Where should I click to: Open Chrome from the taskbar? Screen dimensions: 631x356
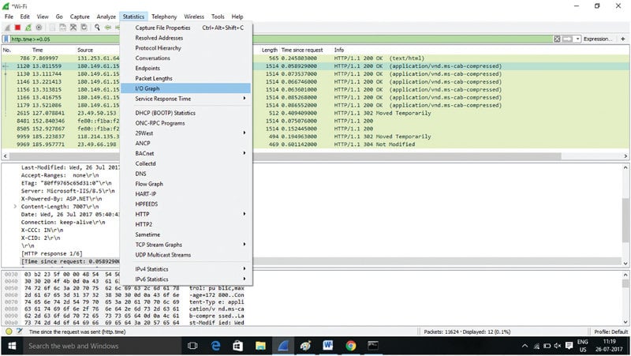pyautogui.click(x=351, y=346)
